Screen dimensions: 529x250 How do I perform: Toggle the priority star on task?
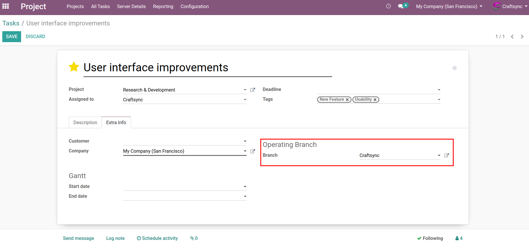tap(74, 67)
